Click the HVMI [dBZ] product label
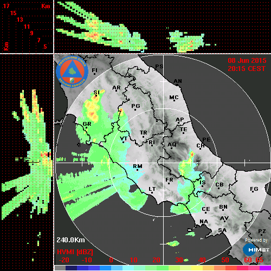 [75, 252]
